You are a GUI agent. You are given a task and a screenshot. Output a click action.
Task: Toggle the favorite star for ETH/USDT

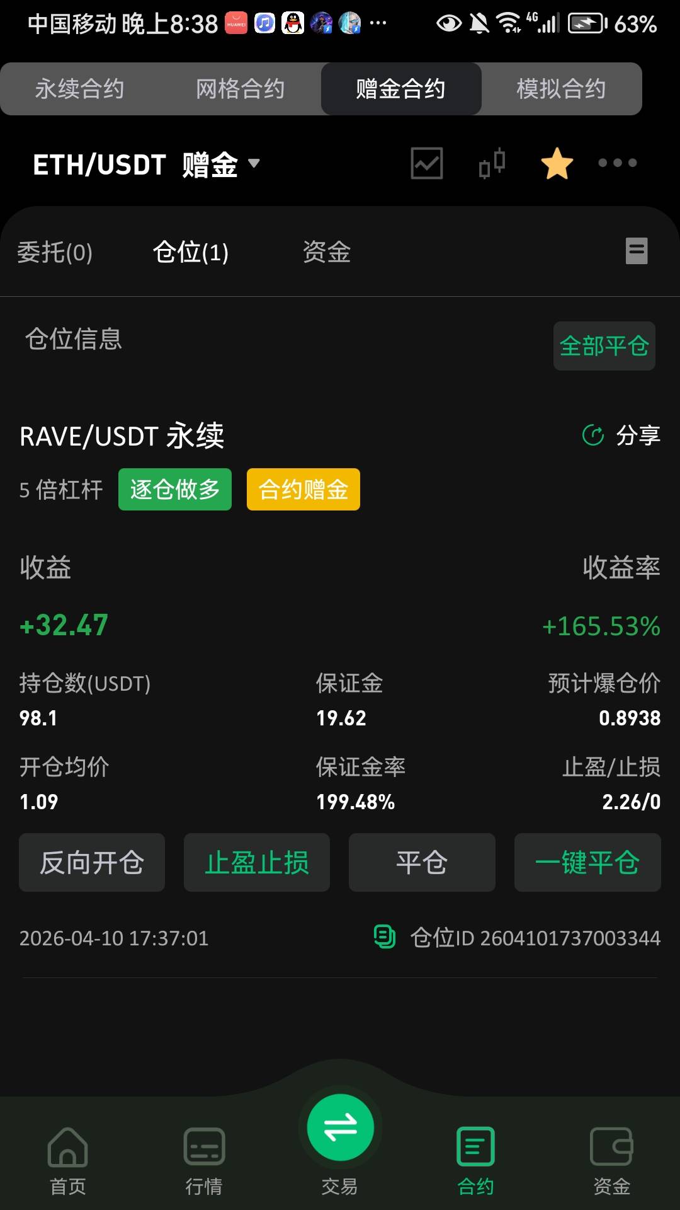[x=557, y=163]
